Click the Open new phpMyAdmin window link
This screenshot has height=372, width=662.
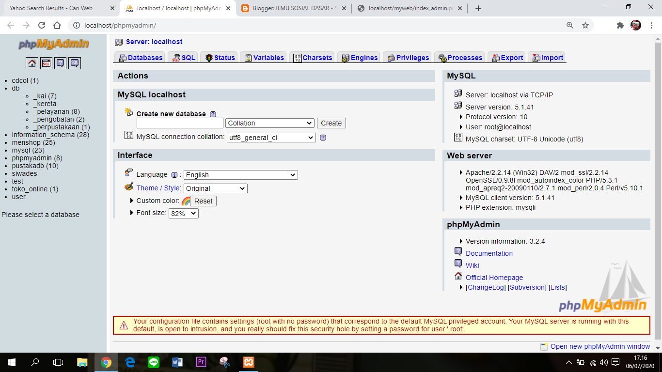(x=600, y=346)
